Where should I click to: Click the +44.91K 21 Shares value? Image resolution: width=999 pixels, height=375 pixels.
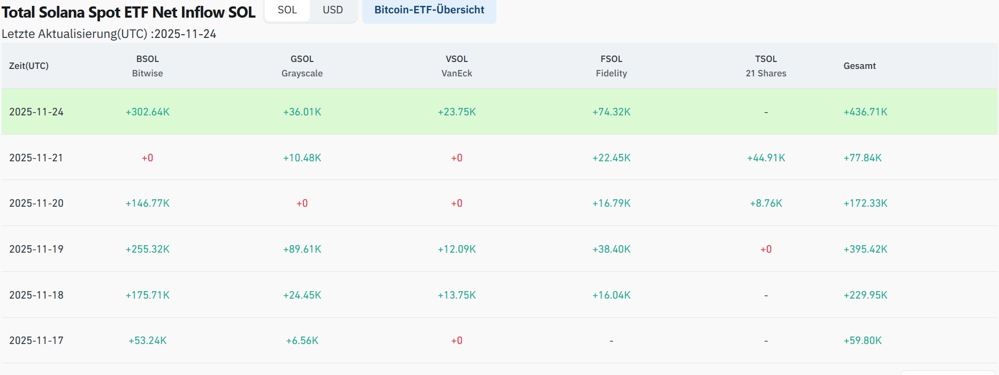(x=766, y=158)
